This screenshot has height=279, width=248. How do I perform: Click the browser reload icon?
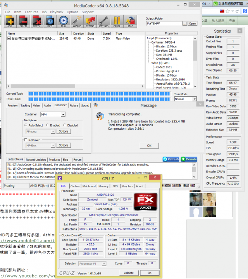click(x=237, y=11)
